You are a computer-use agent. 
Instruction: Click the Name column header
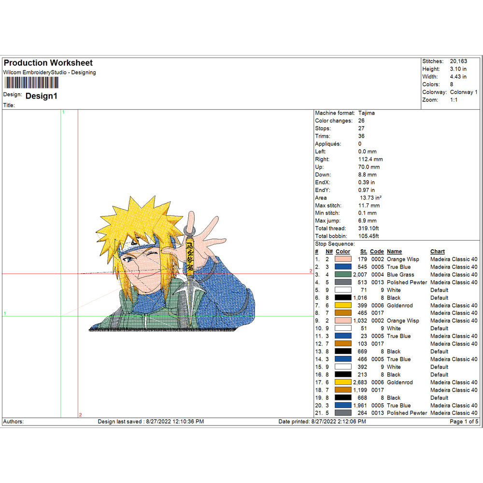[393, 252]
